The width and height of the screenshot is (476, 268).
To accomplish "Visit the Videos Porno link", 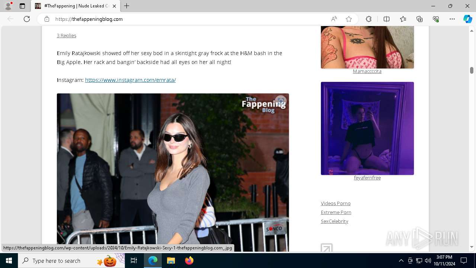I will (x=335, y=203).
